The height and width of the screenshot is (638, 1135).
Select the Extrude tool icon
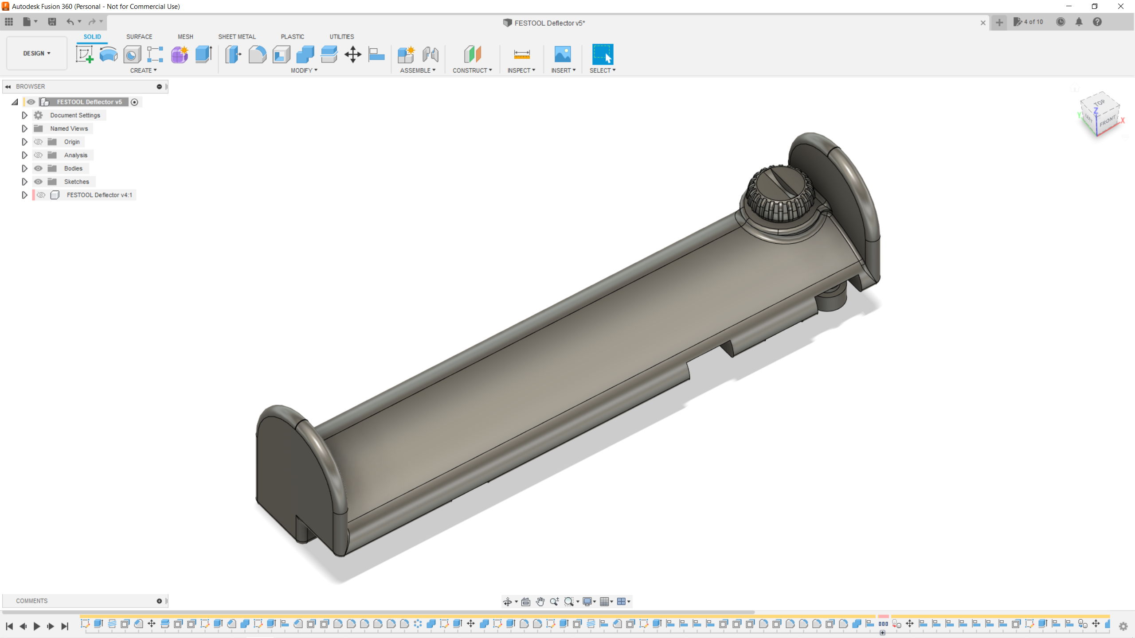203,54
